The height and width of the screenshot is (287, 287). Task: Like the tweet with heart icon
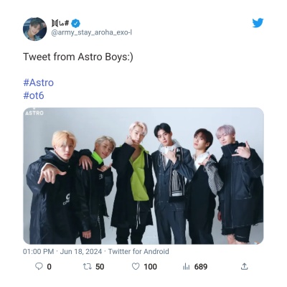click(x=136, y=266)
